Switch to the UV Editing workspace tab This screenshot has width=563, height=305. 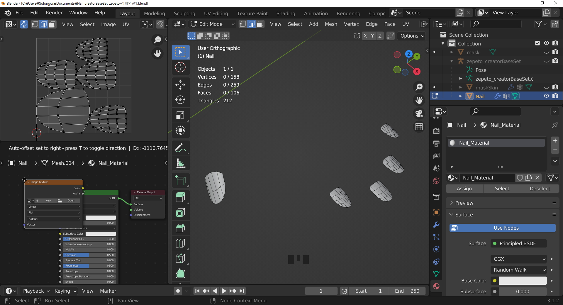[216, 13]
